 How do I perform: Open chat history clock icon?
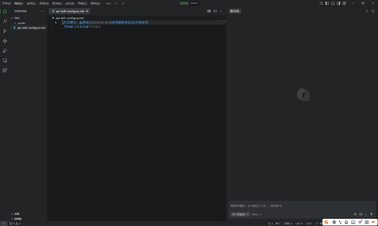pos(373,11)
